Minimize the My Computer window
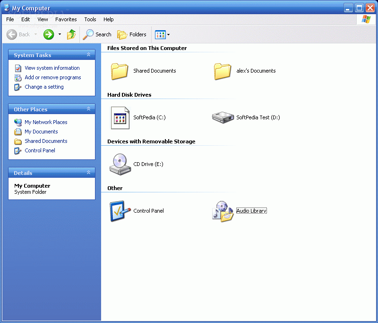This screenshot has height=323, width=378. pos(348,8)
